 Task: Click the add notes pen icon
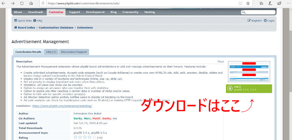click(270, 3)
